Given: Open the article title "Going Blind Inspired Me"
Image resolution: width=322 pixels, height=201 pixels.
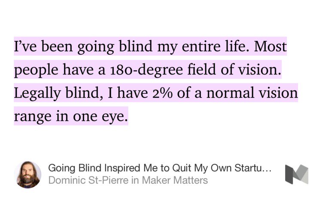Looking at the screenshot, I should 103,167.
